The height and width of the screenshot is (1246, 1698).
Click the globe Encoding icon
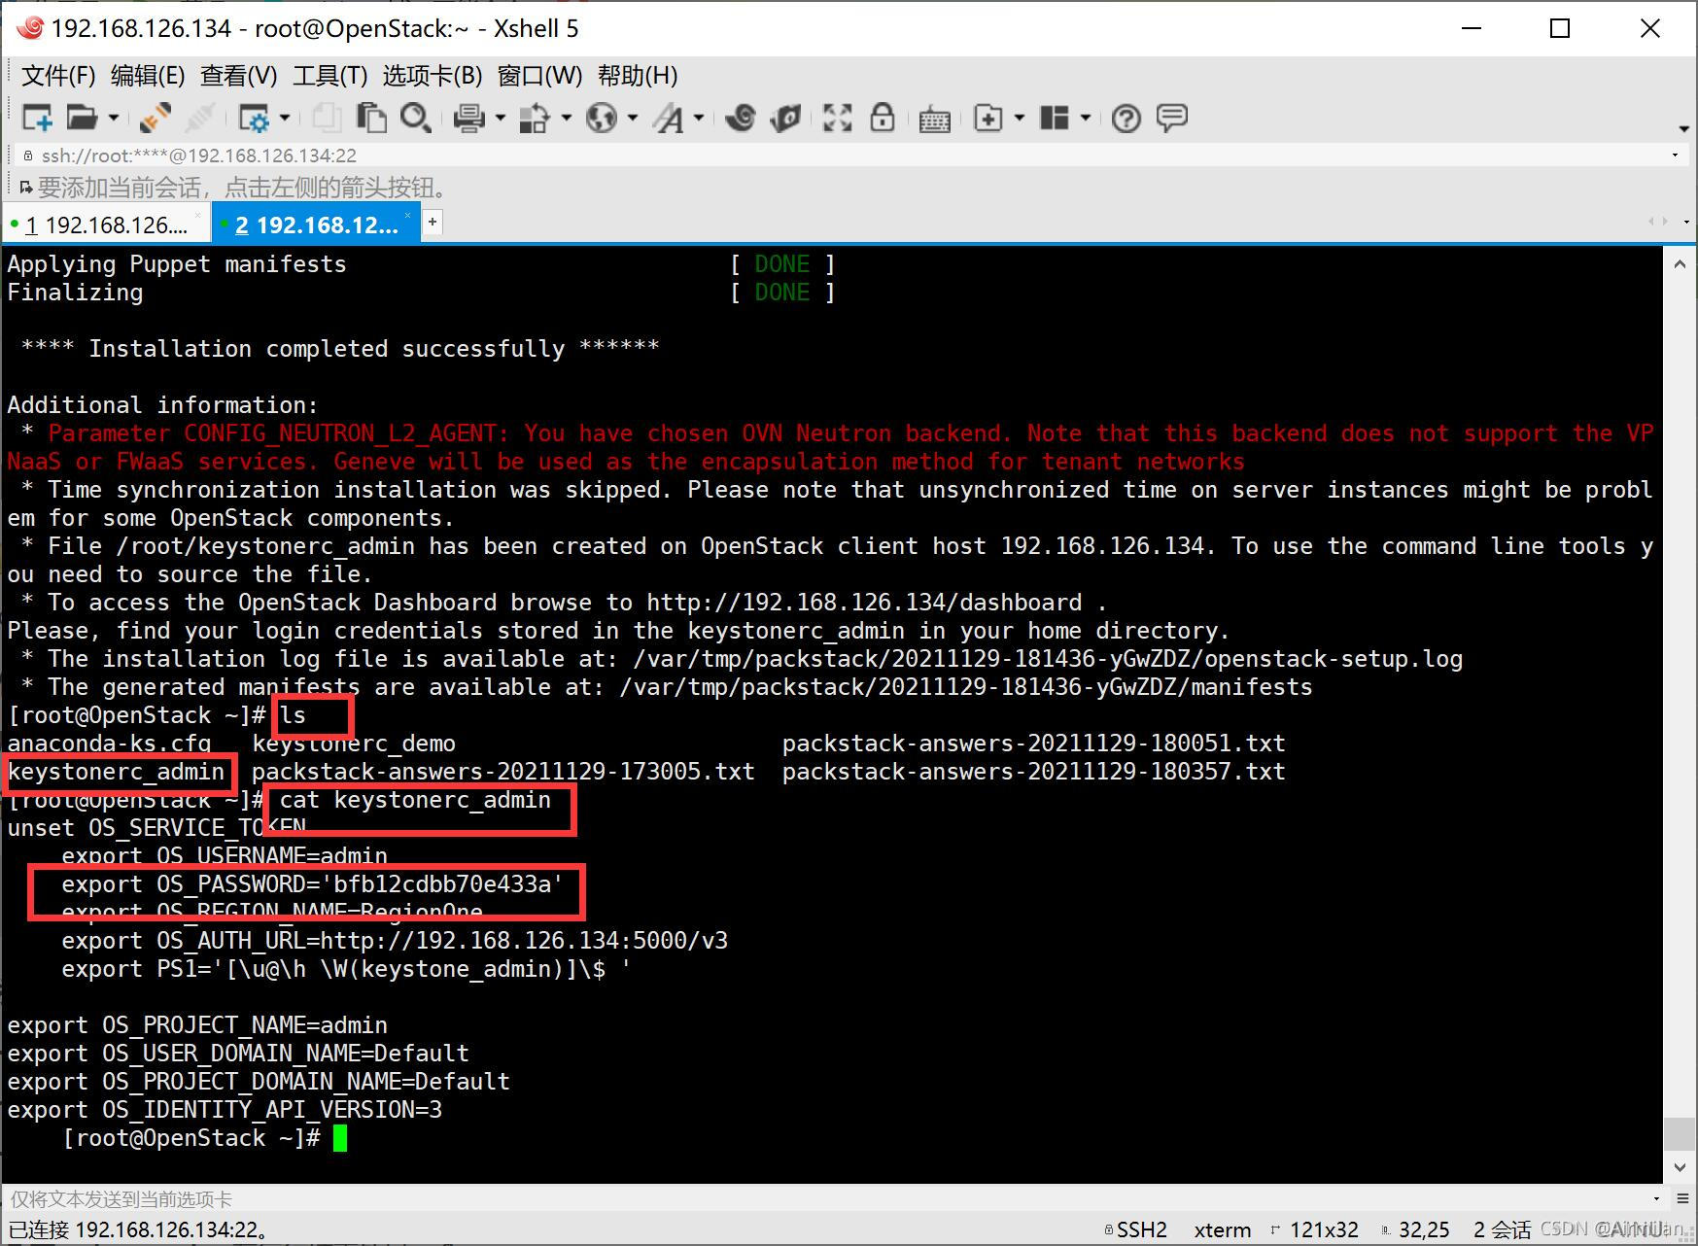point(602,119)
